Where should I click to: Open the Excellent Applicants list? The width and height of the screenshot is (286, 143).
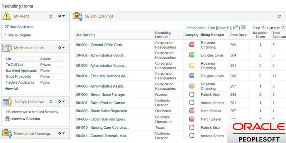tap(21, 70)
